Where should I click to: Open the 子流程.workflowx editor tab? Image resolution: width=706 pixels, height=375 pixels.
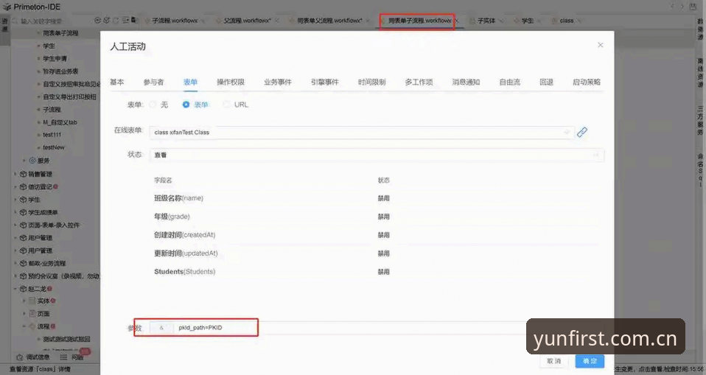coord(175,21)
